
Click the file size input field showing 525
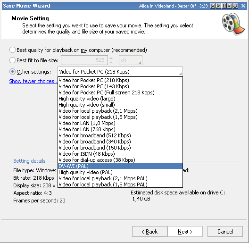[84, 60]
